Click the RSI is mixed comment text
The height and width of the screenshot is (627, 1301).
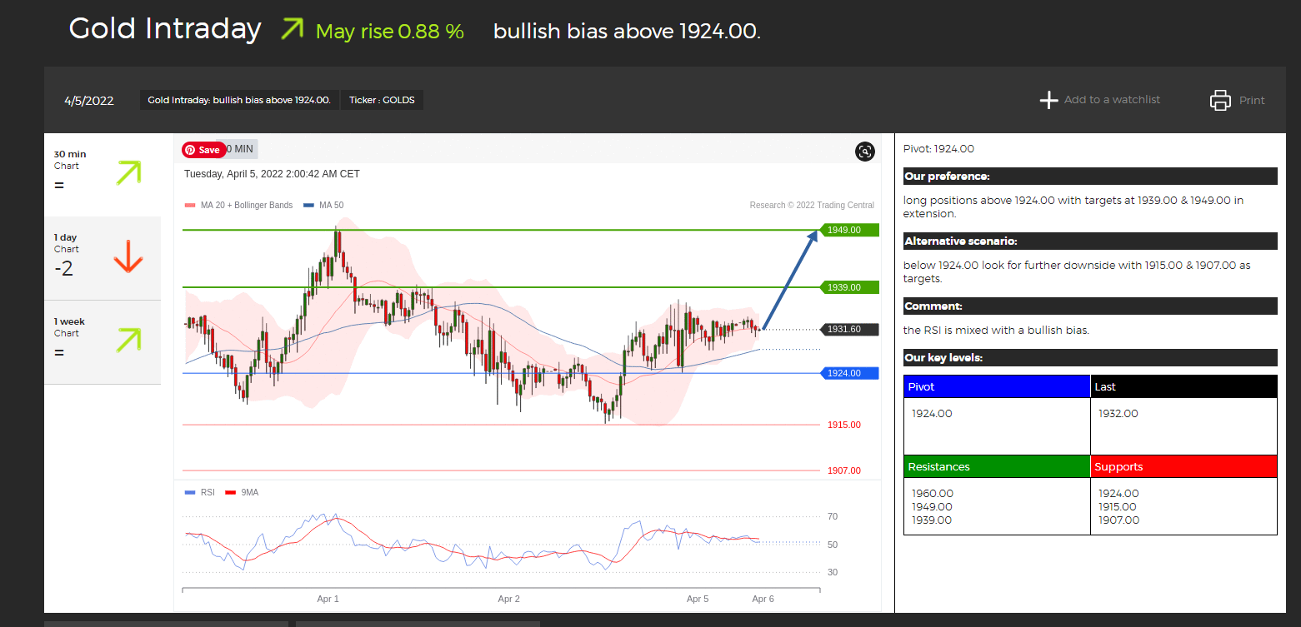tap(996, 331)
